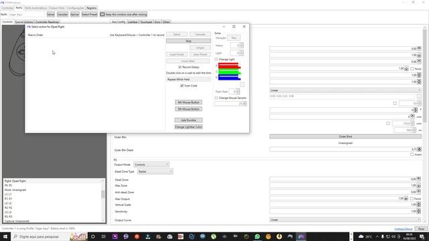Click the Add Rumble button
The height and width of the screenshot is (241, 429).
188,120
